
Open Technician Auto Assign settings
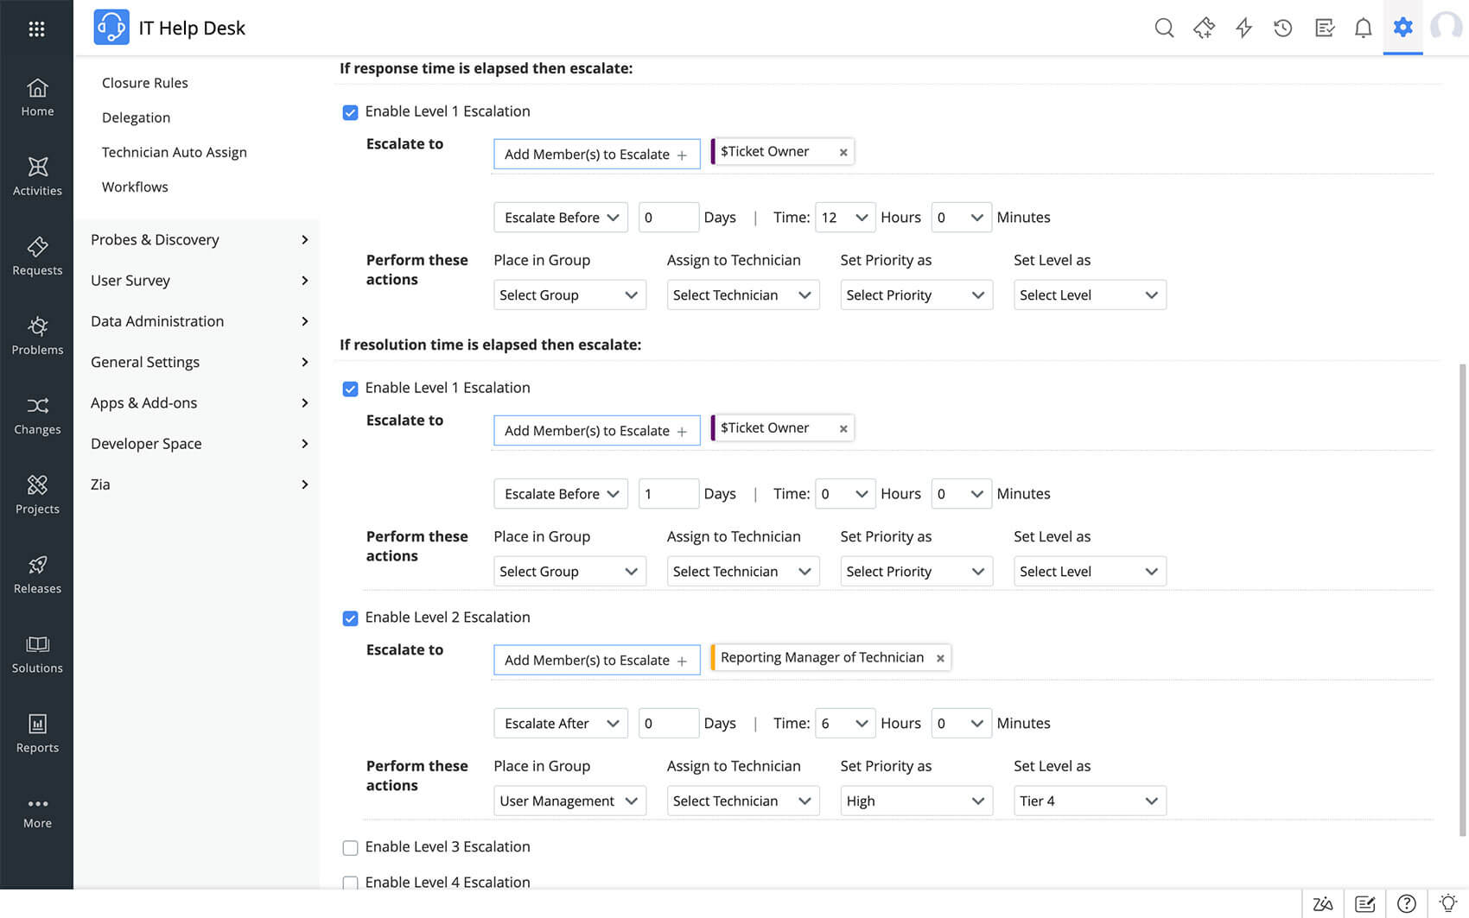[x=174, y=152]
